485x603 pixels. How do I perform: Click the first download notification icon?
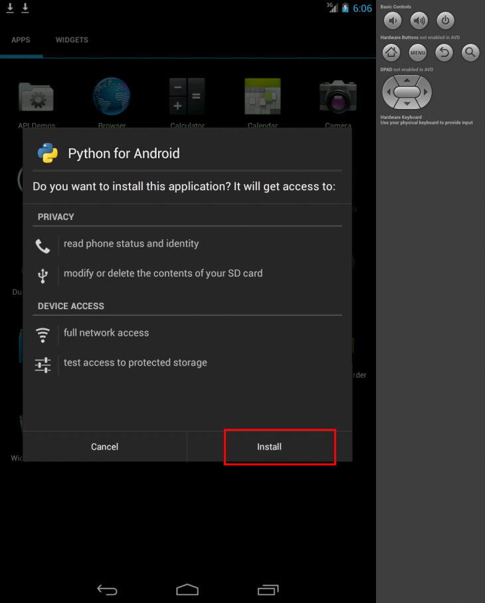[11, 8]
